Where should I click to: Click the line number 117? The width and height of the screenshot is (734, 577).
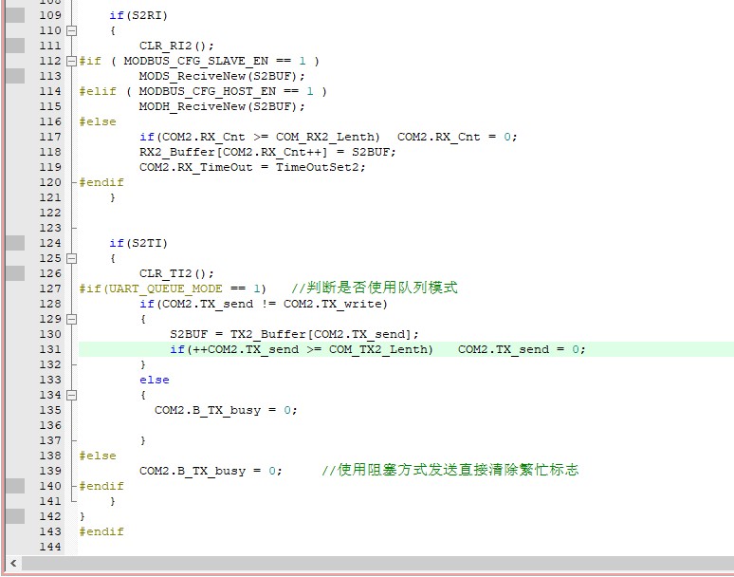pyautogui.click(x=50, y=137)
